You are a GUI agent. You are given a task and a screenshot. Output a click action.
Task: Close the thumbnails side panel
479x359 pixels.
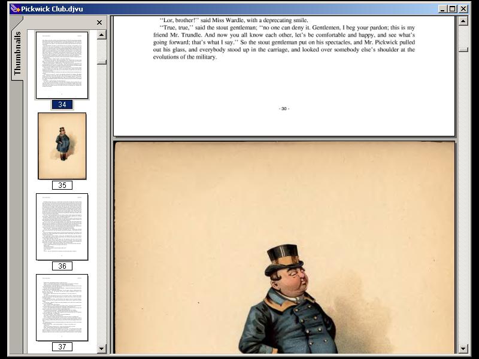tap(99, 23)
